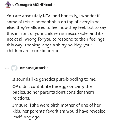Click the reply thread arrow icon
The height and width of the screenshot is (127, 113).
(7, 68)
